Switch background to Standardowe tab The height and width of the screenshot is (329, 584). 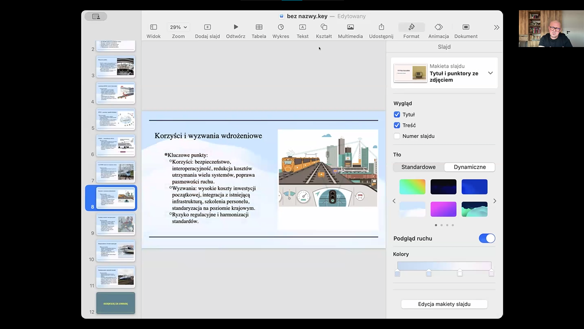click(418, 167)
